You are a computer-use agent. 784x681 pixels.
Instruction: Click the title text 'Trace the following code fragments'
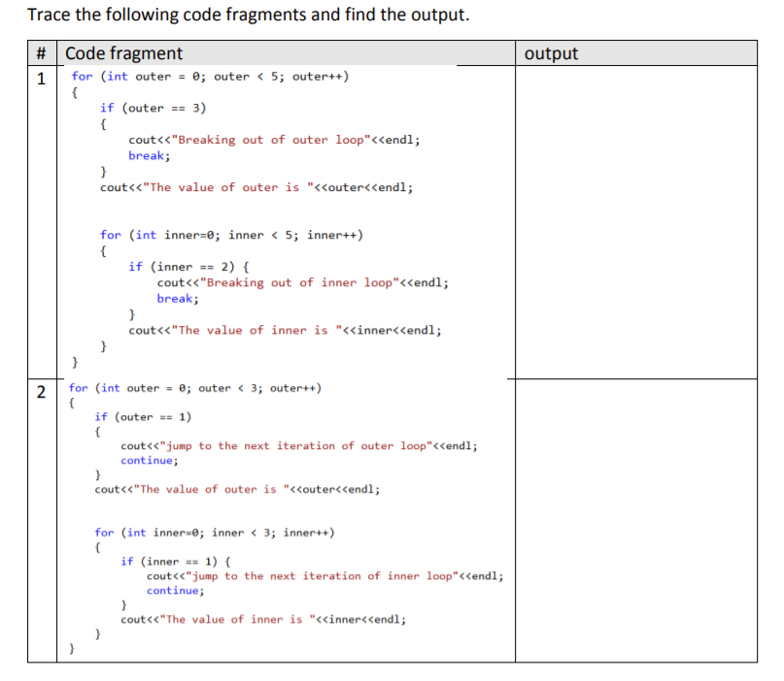click(x=155, y=14)
